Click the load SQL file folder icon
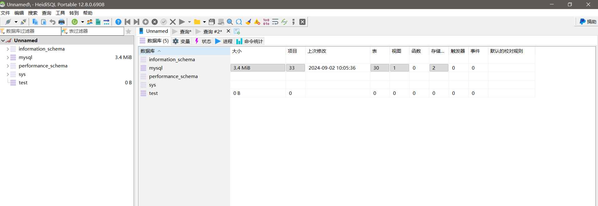Image resolution: width=598 pixels, height=206 pixels. coord(197,22)
